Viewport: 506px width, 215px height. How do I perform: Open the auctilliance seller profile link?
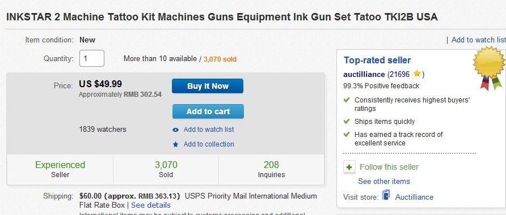(364, 75)
